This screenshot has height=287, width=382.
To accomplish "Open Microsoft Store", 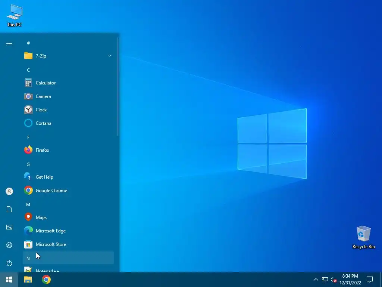I will click(68, 244).
